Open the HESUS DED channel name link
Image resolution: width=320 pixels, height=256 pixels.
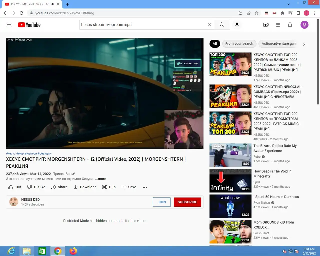(x=30, y=199)
